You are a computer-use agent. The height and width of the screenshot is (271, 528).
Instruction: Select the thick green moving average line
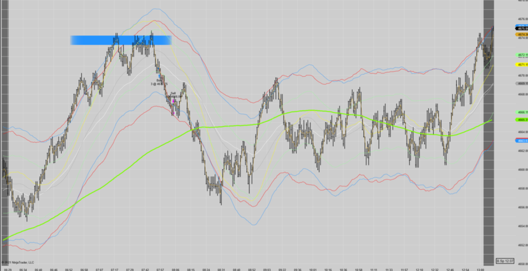click(317, 111)
